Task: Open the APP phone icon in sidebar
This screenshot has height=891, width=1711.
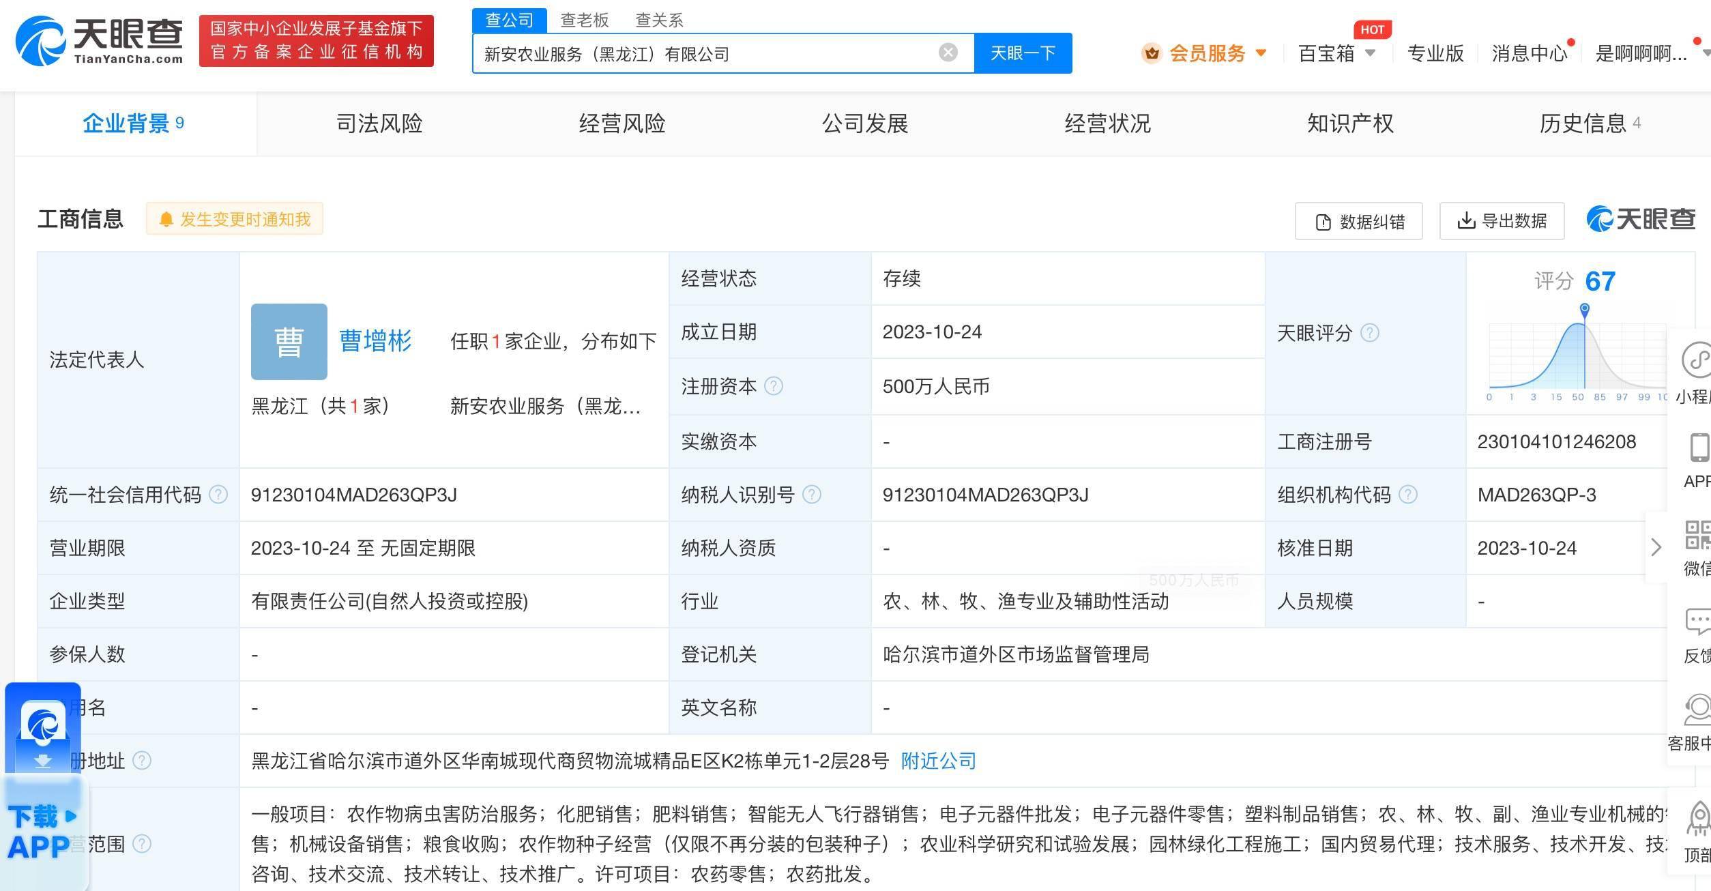Action: click(1699, 448)
